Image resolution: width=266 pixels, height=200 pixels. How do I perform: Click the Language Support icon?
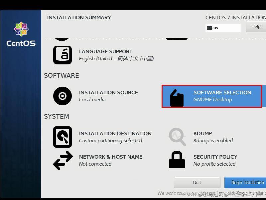pyautogui.click(x=63, y=55)
